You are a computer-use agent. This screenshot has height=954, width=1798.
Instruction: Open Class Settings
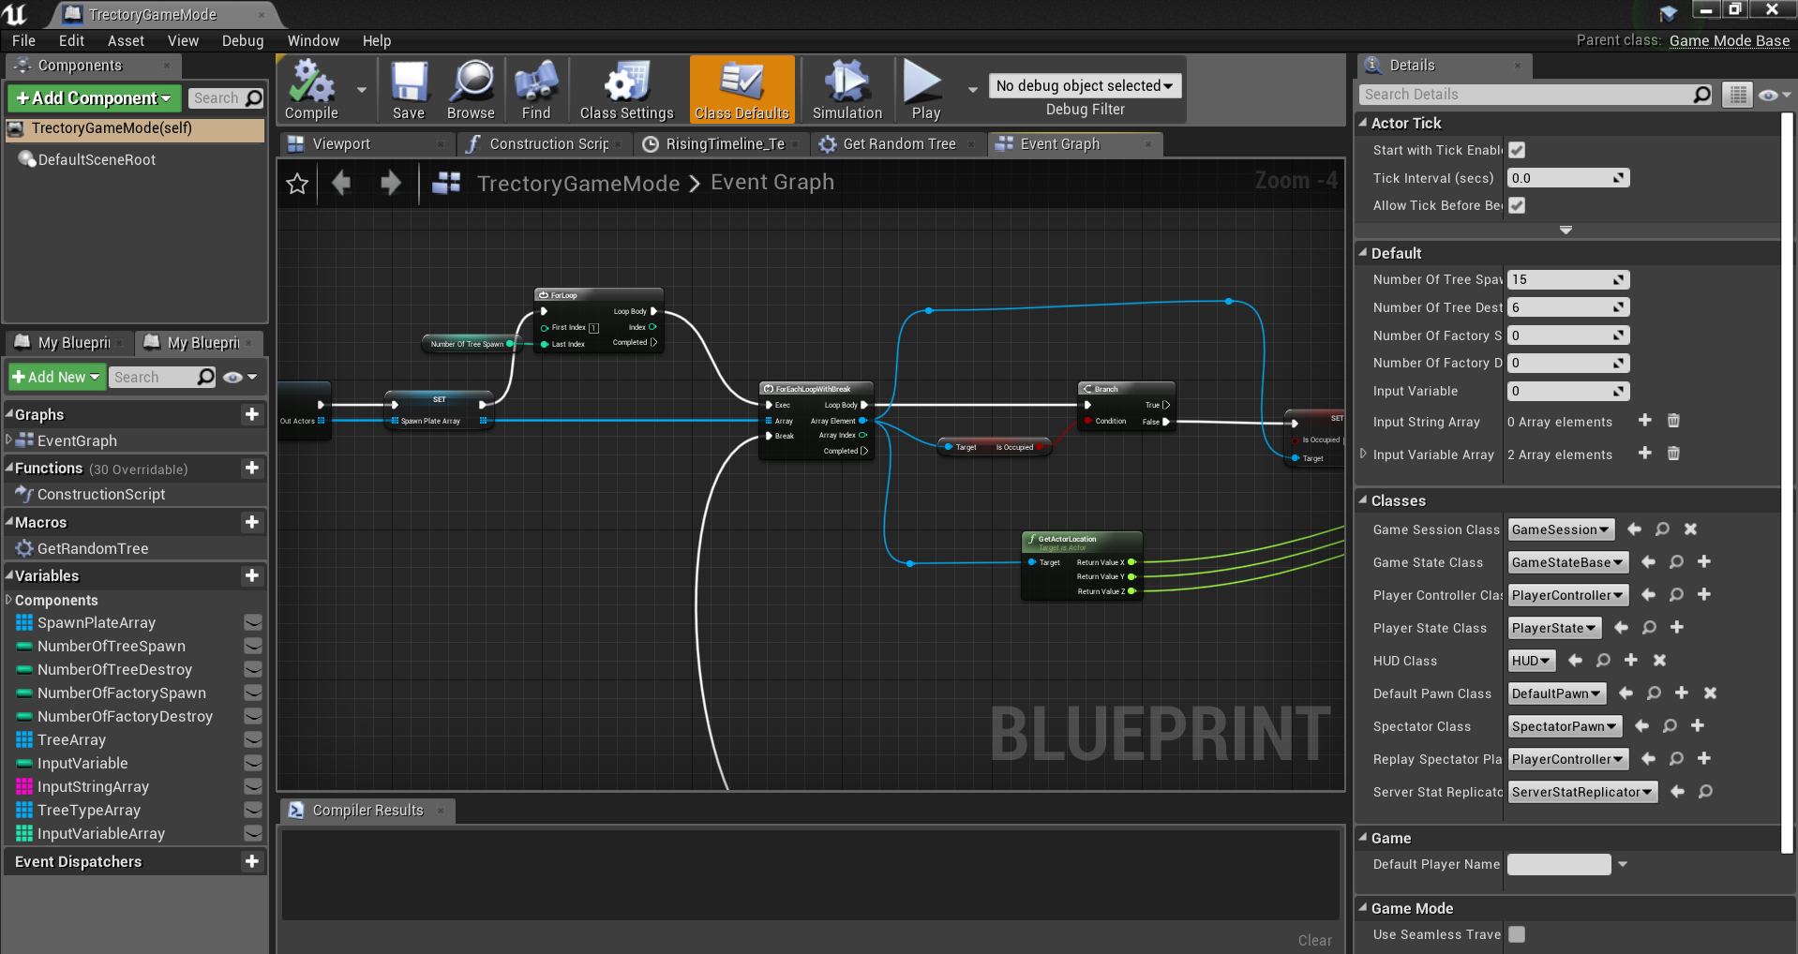tap(626, 90)
